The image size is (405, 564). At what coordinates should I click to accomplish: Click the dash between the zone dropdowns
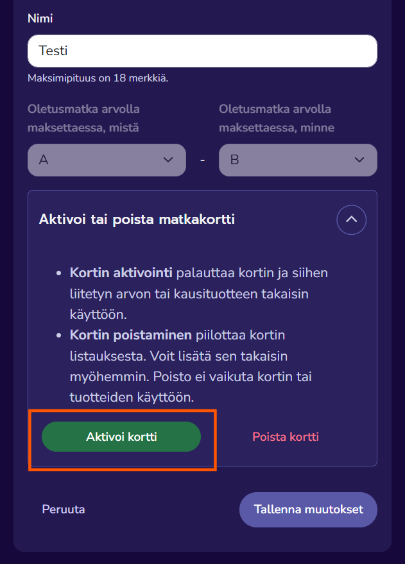point(202,160)
